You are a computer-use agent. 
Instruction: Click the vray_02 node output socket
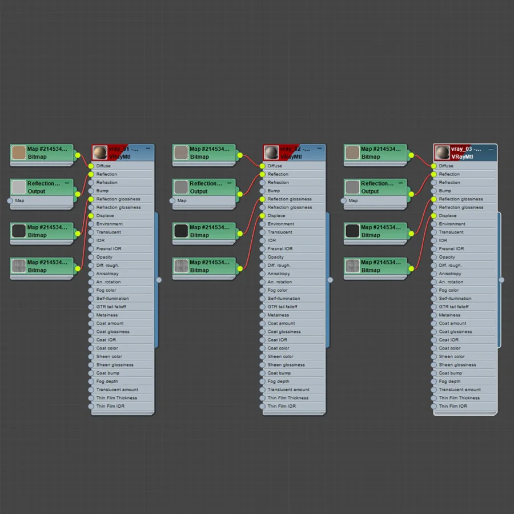pyautogui.click(x=330, y=280)
